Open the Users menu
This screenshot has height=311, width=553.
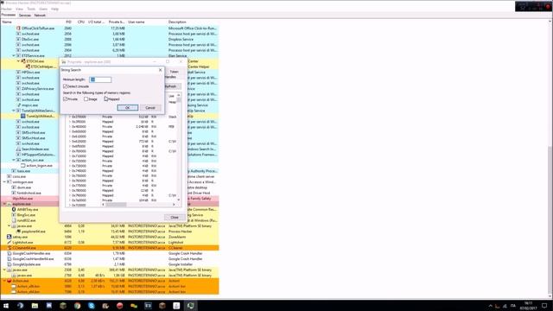[43, 9]
